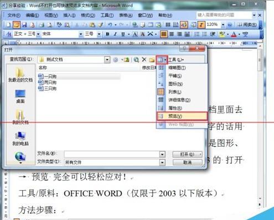Viewport: 274px width, 220px height.
Task: Open the zoom level dropdown 120%
Action: (223, 25)
